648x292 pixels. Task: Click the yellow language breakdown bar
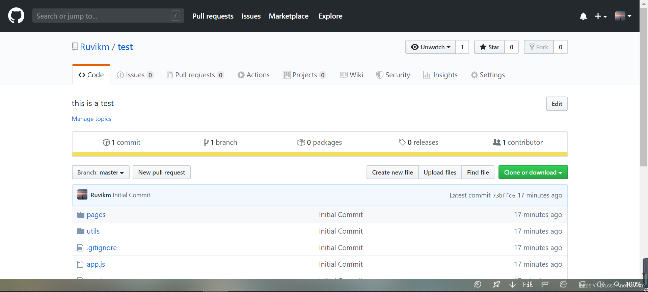click(320, 155)
